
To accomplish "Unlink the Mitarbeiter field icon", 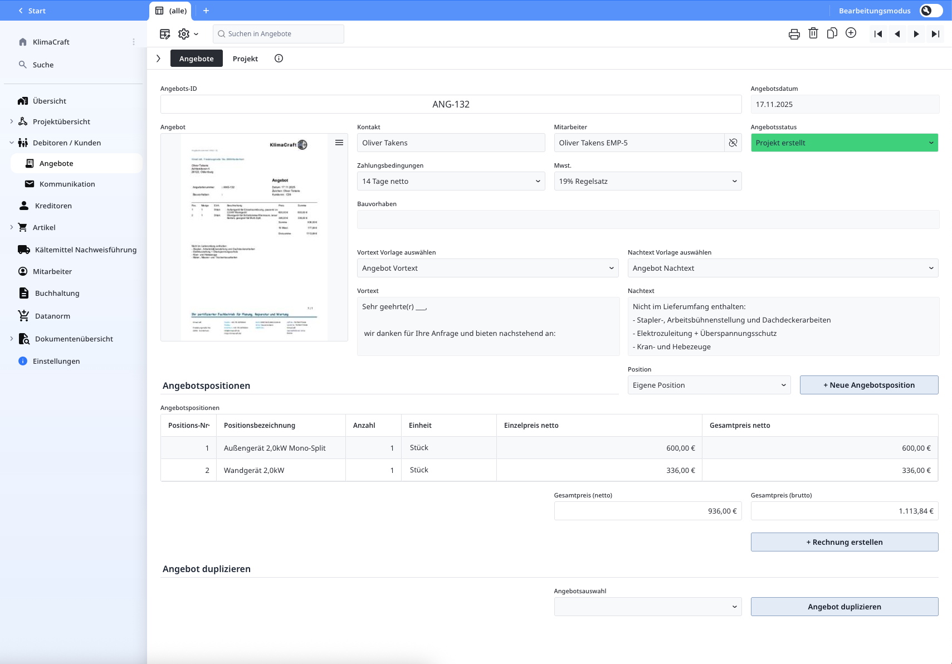I will pyautogui.click(x=733, y=143).
